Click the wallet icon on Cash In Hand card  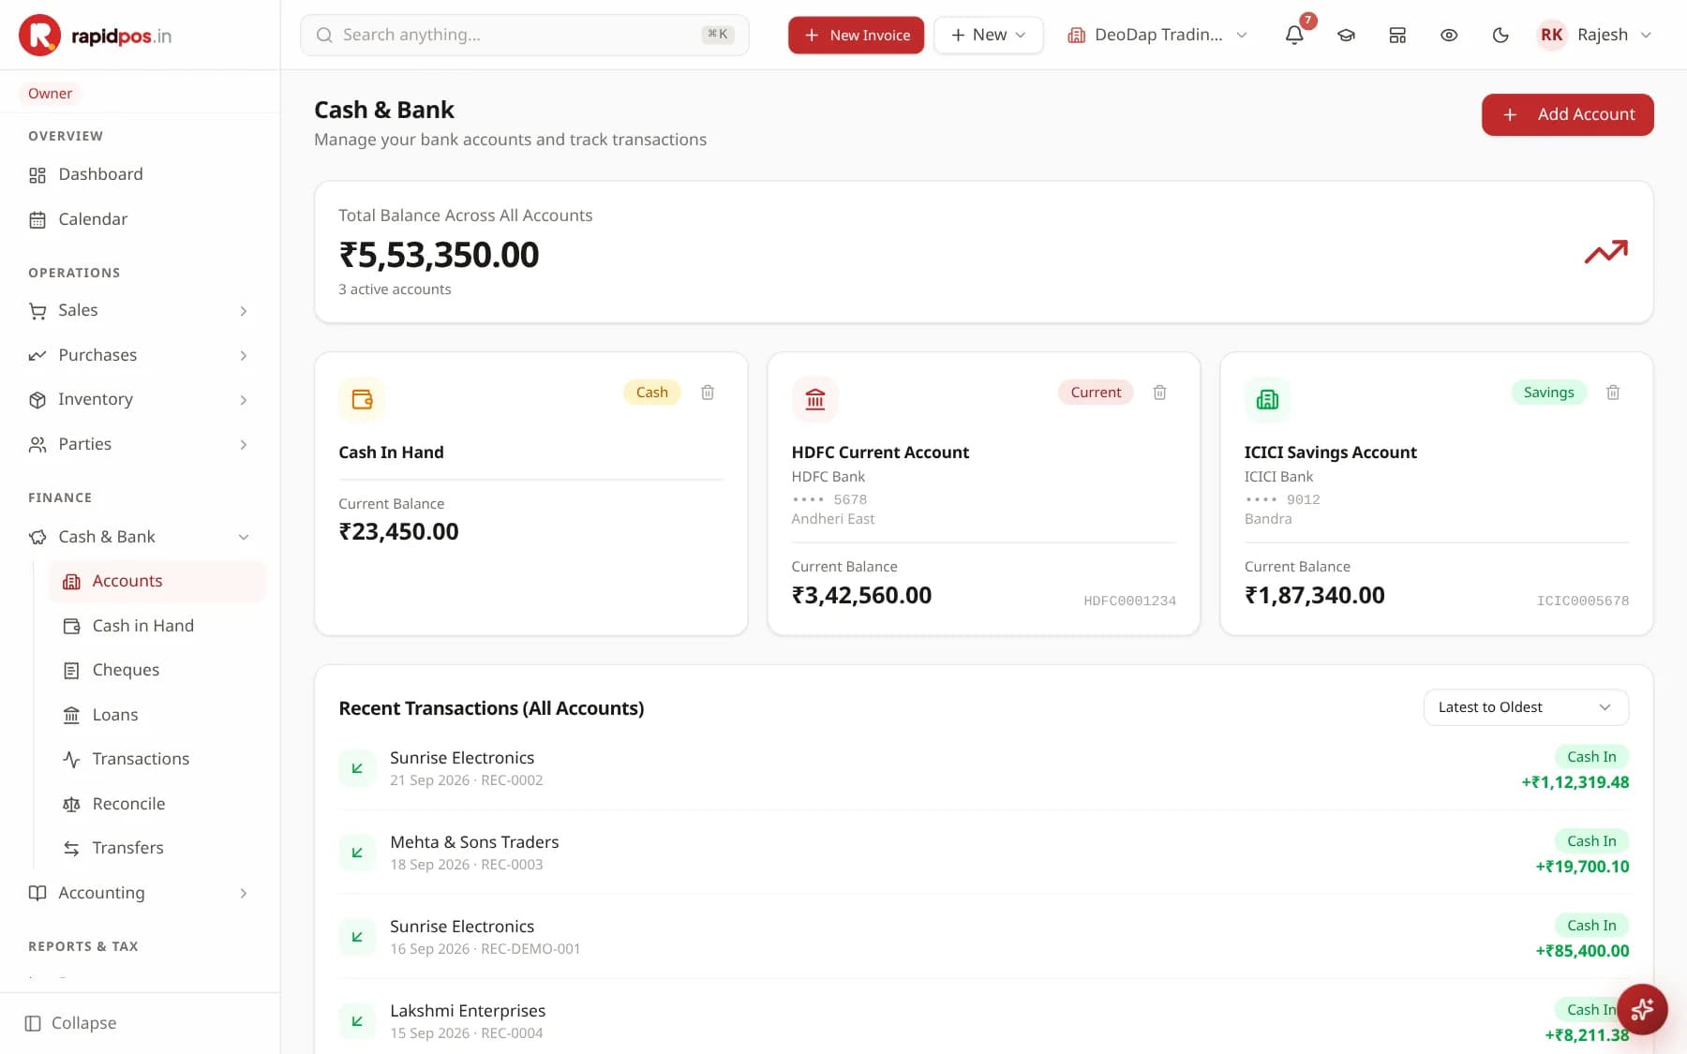click(362, 399)
